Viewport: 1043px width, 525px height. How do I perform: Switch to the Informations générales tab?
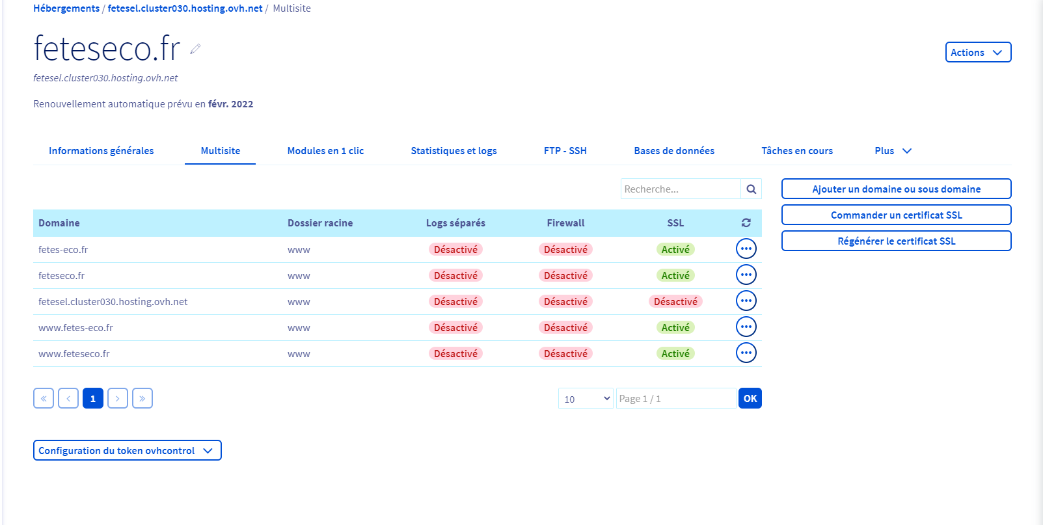[x=102, y=151]
